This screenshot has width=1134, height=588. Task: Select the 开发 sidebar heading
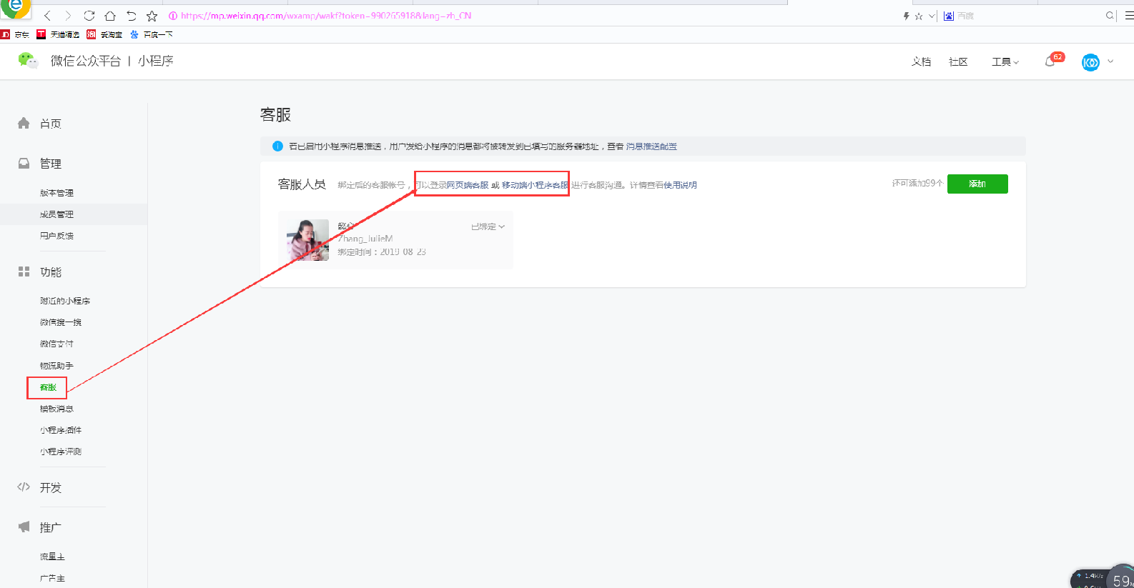click(x=51, y=488)
